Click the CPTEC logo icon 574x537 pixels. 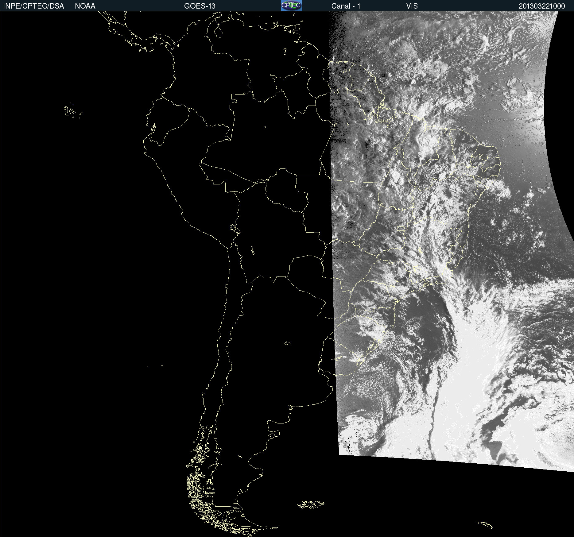(x=292, y=6)
